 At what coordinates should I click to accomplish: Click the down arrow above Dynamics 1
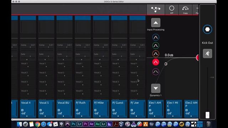[156, 88]
